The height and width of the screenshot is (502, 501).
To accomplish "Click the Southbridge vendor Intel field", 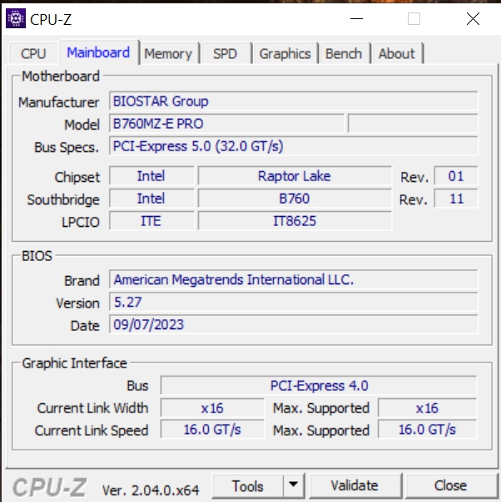I will [x=151, y=199].
